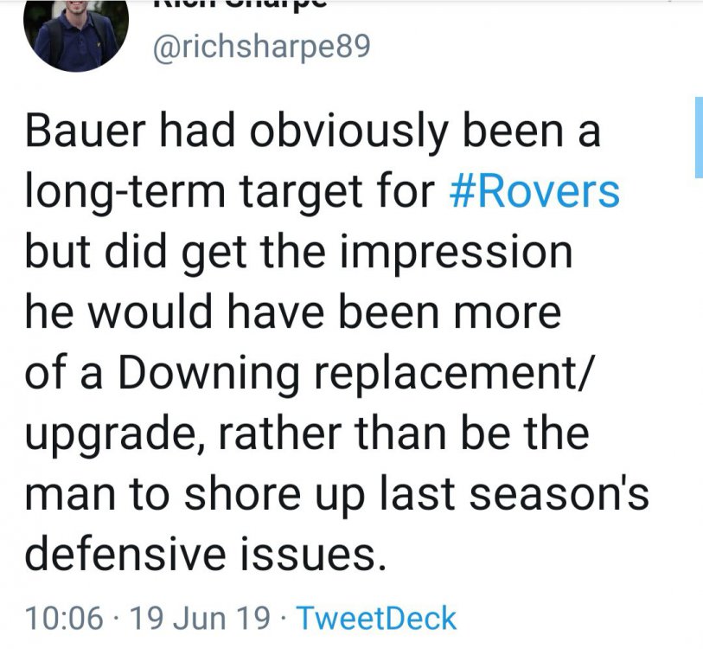703x649 pixels.
Task: Open the #Rovers hashtag
Action: coord(535,193)
